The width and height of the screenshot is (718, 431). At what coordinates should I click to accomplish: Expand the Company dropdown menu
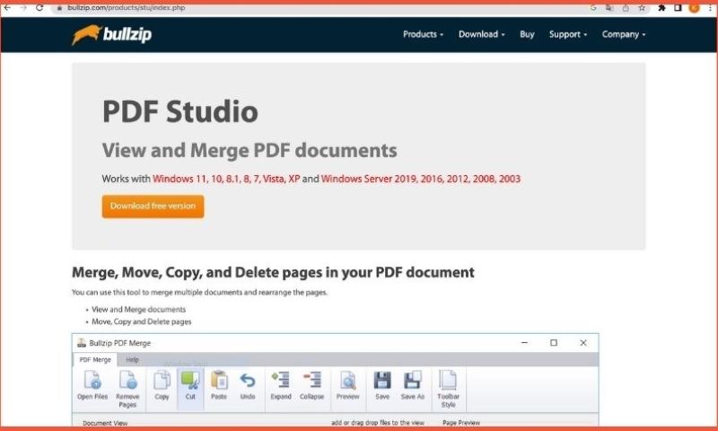pos(624,34)
